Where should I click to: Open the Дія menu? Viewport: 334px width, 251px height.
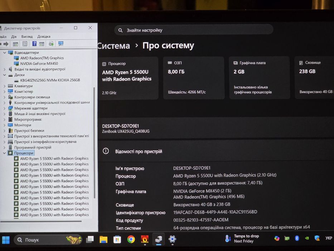click(14, 37)
